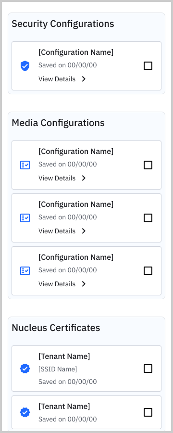Viewport: 173px width, 433px height.
Task: Expand chevron on the first Media Configurations card
Action: click(84, 178)
